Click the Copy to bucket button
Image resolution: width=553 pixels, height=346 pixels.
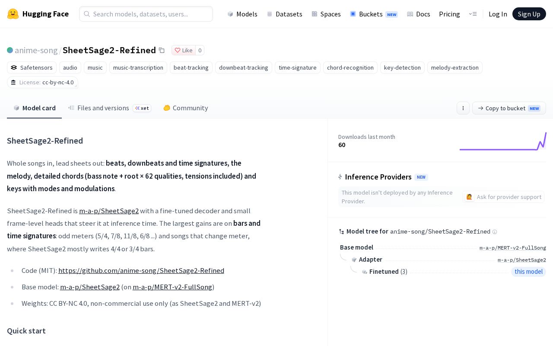point(509,108)
